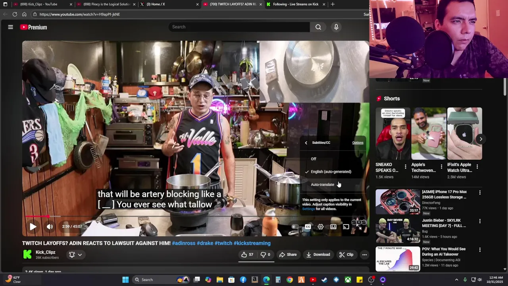Start voice search with the microphone
508x286 pixels.
[x=336, y=27]
